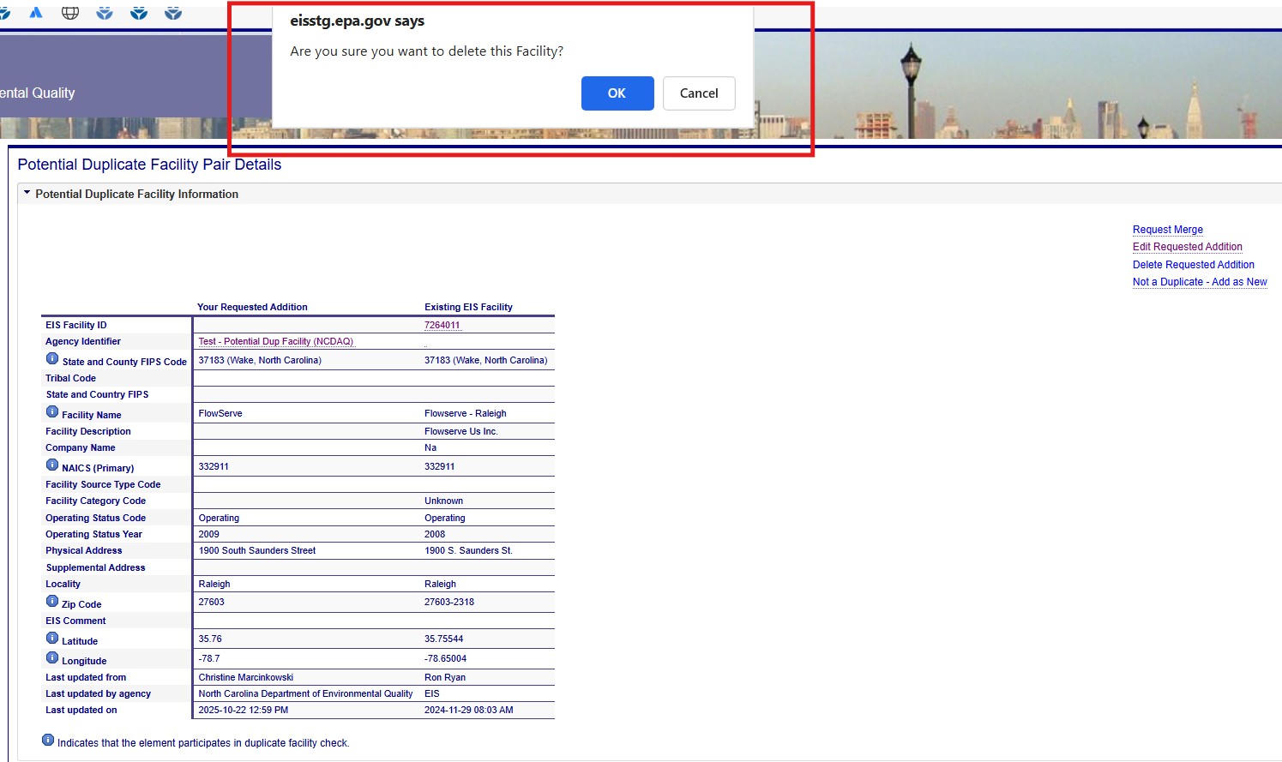
Task: Choose Not a Duplicate - Add as New
Action: tap(1199, 282)
